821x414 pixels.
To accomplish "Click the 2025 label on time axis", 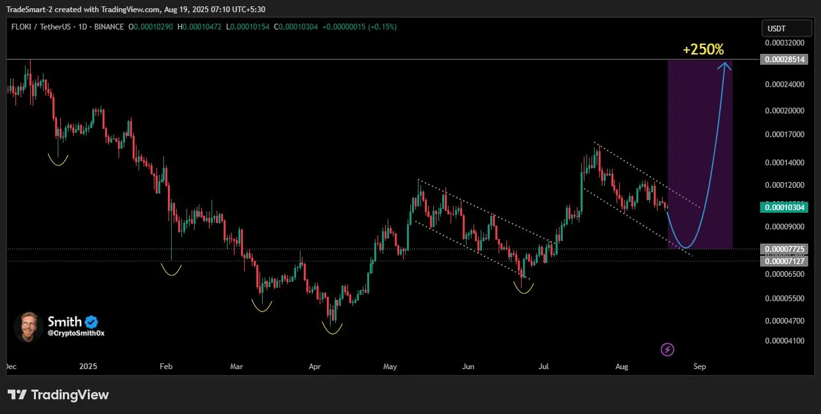I will point(88,367).
